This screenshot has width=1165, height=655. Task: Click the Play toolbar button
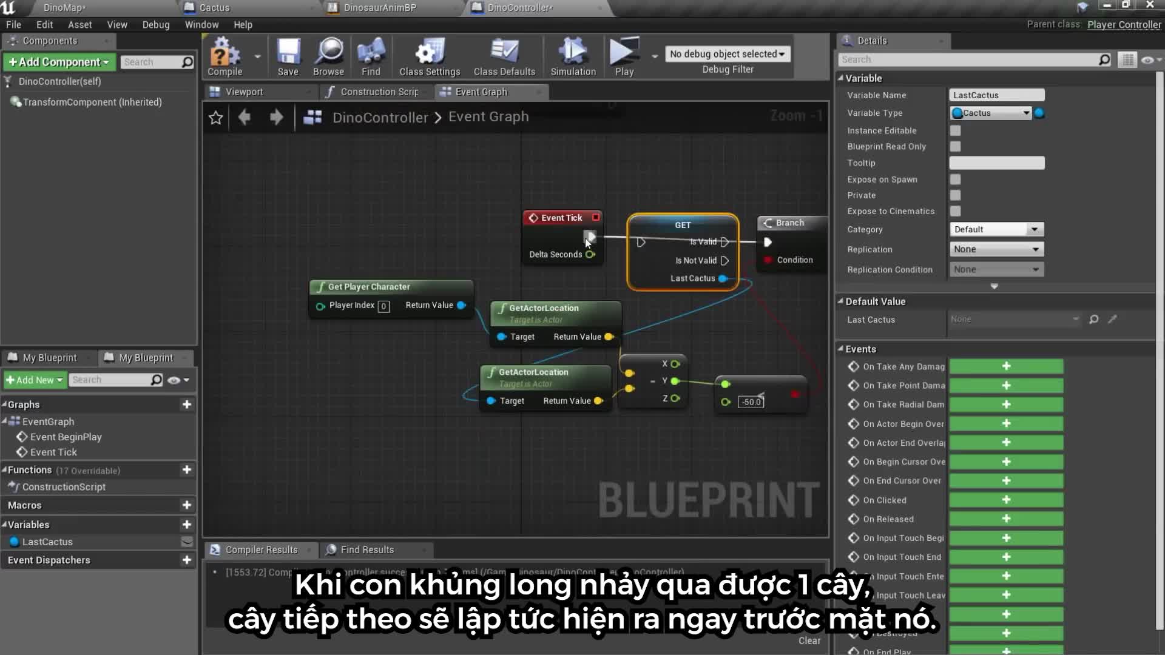click(624, 56)
